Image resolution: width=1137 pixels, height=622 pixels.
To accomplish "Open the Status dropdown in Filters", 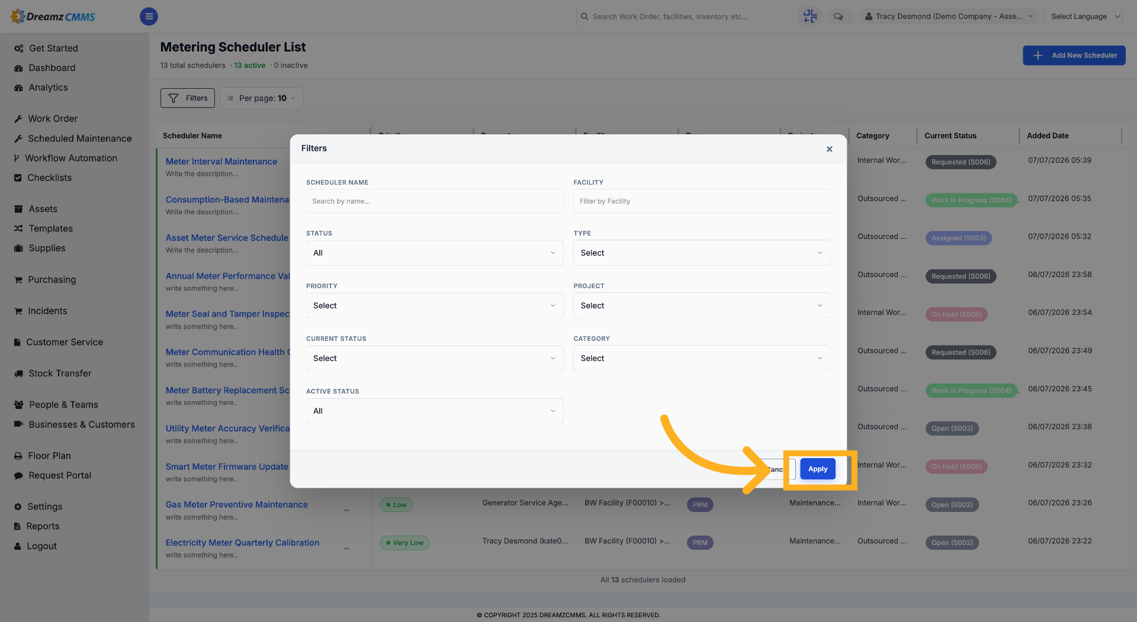I will [435, 253].
